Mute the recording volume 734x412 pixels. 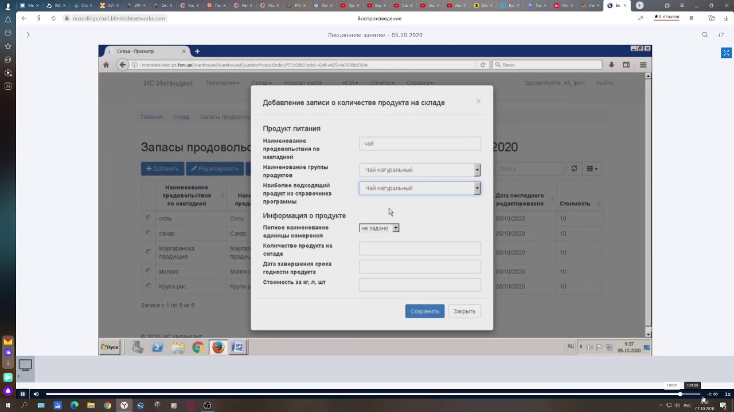click(36, 394)
